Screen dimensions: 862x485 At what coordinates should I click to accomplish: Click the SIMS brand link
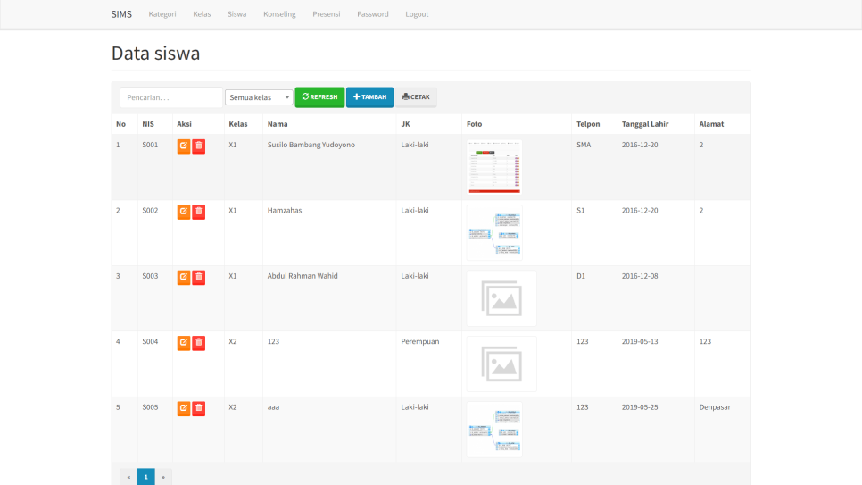click(121, 14)
